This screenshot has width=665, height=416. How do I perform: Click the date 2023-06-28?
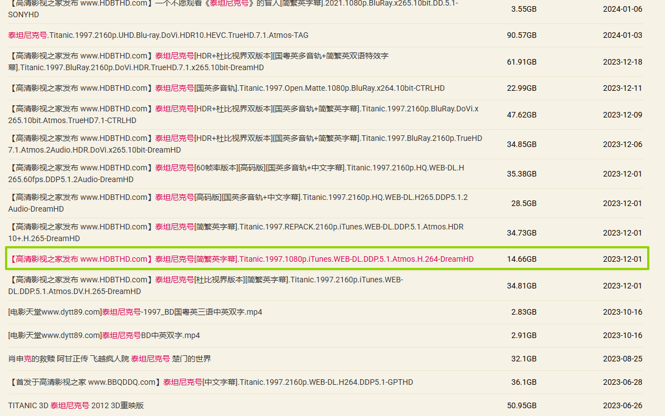point(623,382)
